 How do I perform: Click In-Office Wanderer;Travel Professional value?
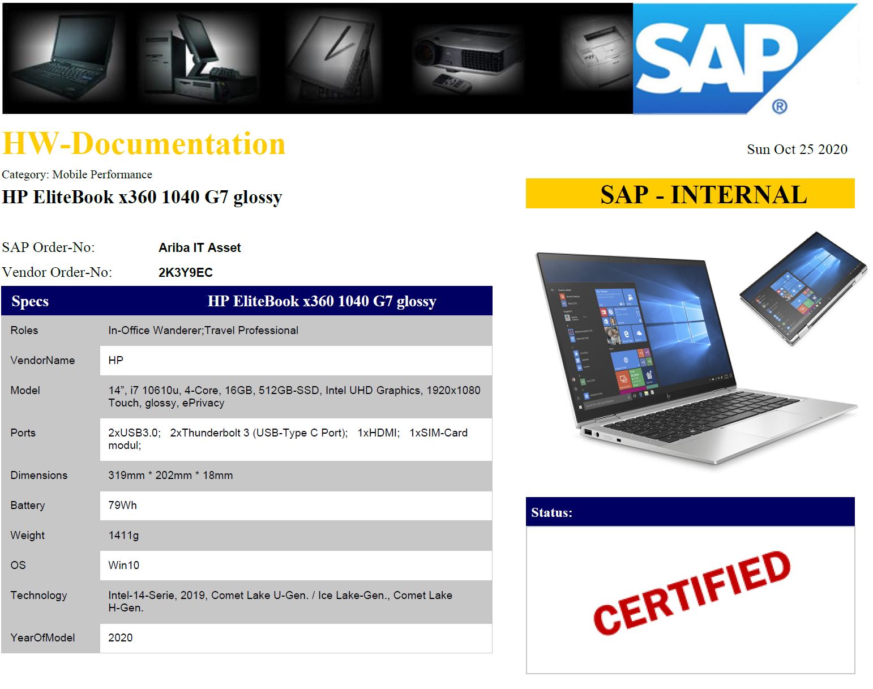point(203,330)
